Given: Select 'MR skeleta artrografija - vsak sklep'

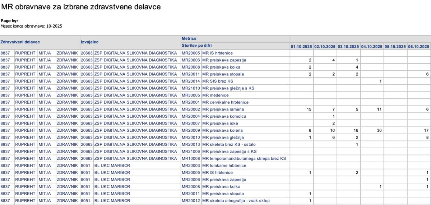Looking at the screenshot, I should [x=236, y=201].
